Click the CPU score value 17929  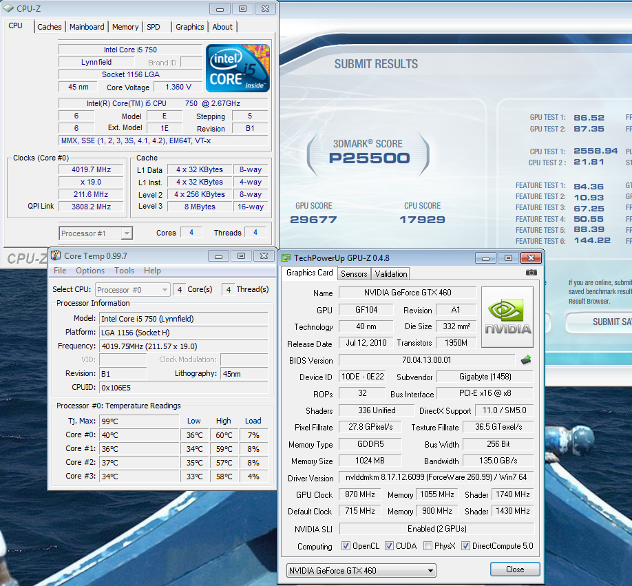coord(422,220)
